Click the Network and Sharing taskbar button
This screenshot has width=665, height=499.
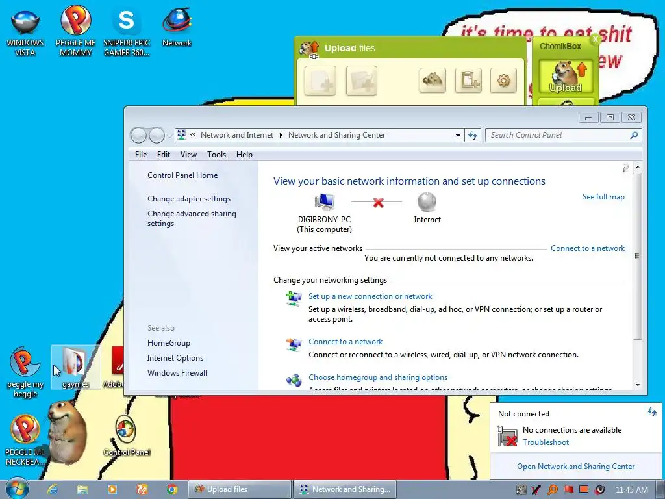click(x=345, y=489)
